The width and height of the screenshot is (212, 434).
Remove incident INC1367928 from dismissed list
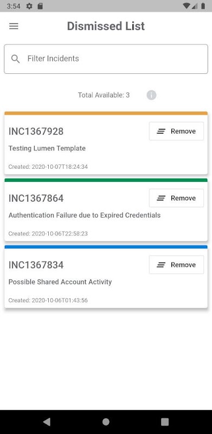tap(177, 131)
